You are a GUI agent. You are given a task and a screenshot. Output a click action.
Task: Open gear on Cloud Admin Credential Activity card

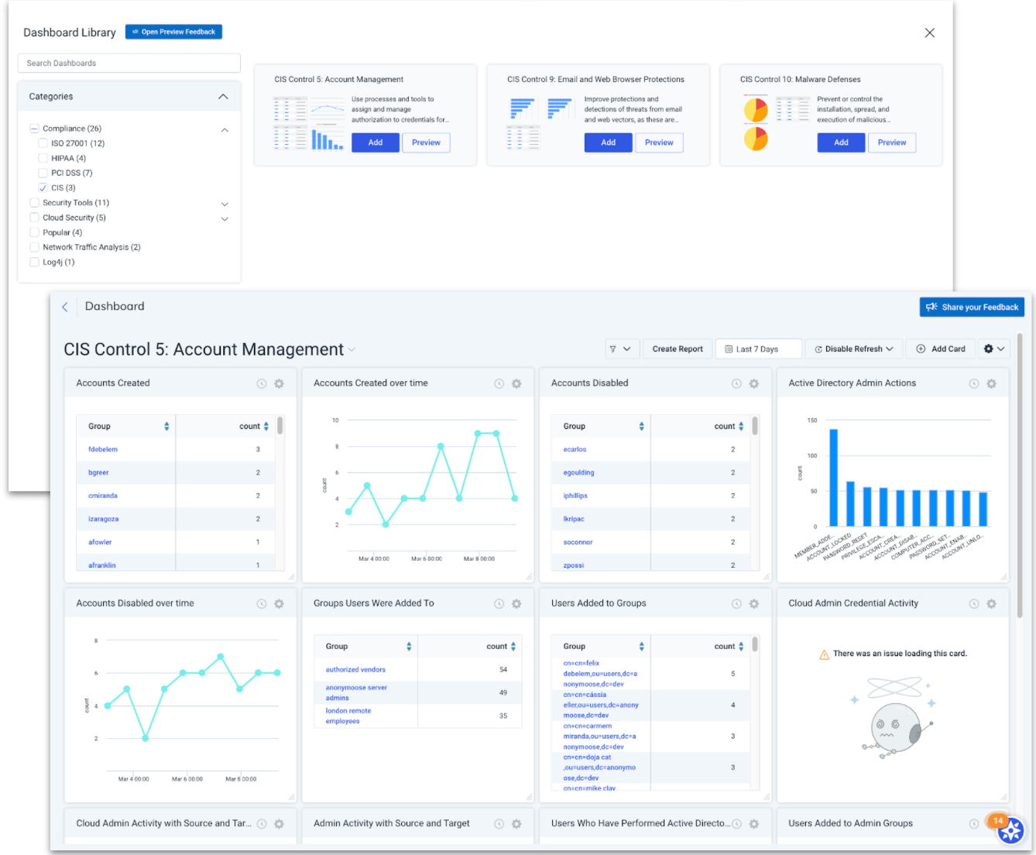[991, 604]
